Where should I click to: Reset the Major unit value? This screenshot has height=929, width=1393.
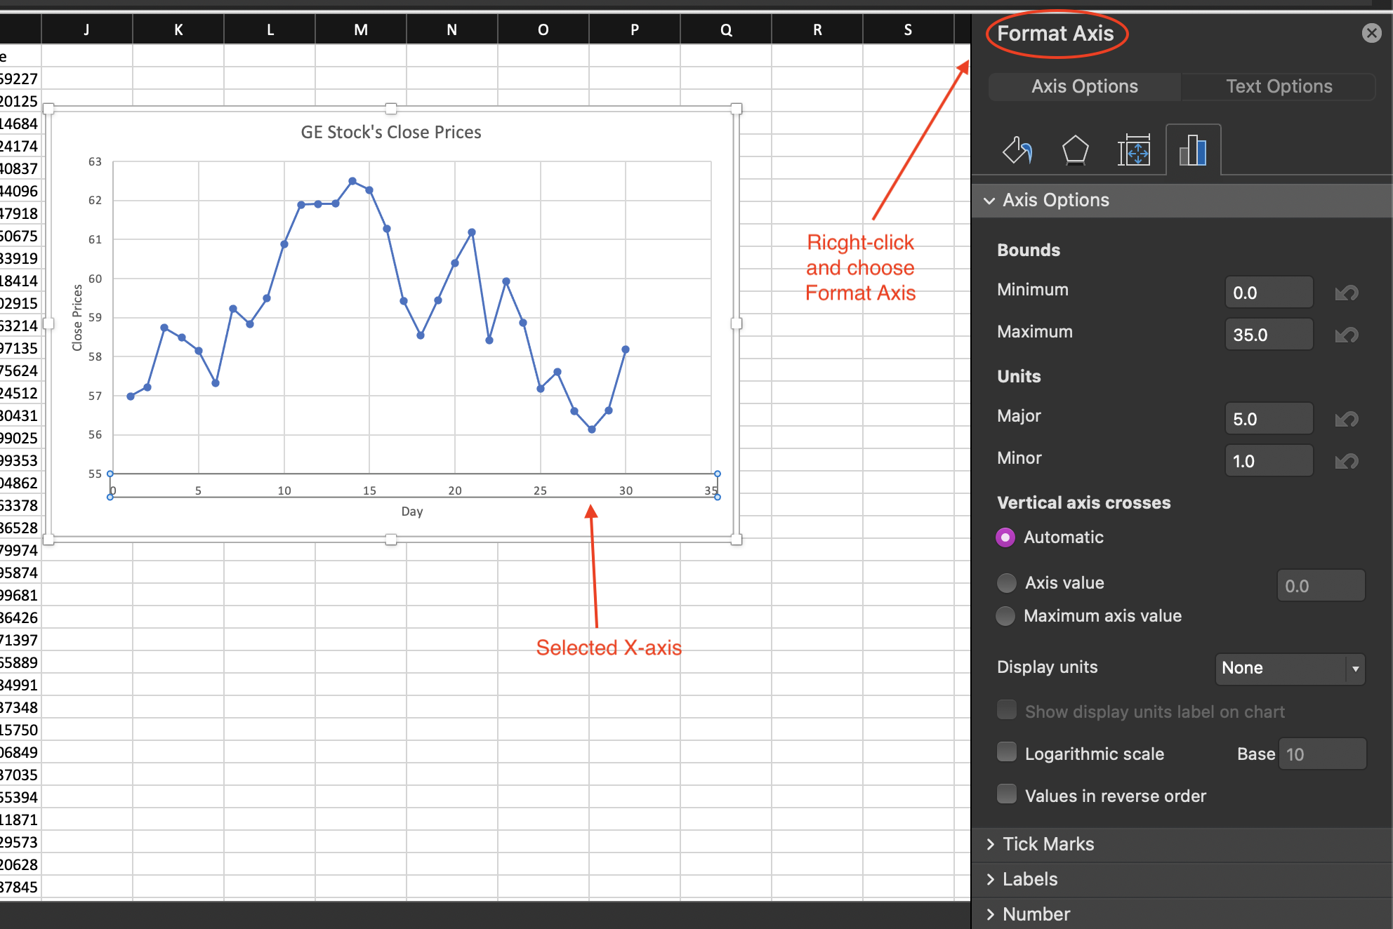pos(1346,419)
